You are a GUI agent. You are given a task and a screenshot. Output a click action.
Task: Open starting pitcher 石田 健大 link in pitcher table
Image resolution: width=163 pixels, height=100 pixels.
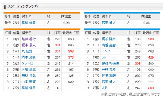pyautogui.click(x=109, y=23)
